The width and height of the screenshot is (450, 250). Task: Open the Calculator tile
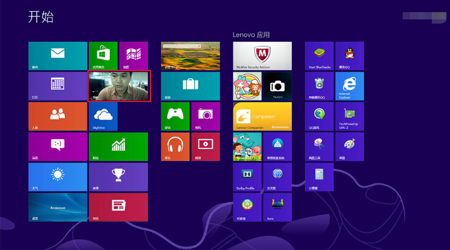[x=319, y=177]
